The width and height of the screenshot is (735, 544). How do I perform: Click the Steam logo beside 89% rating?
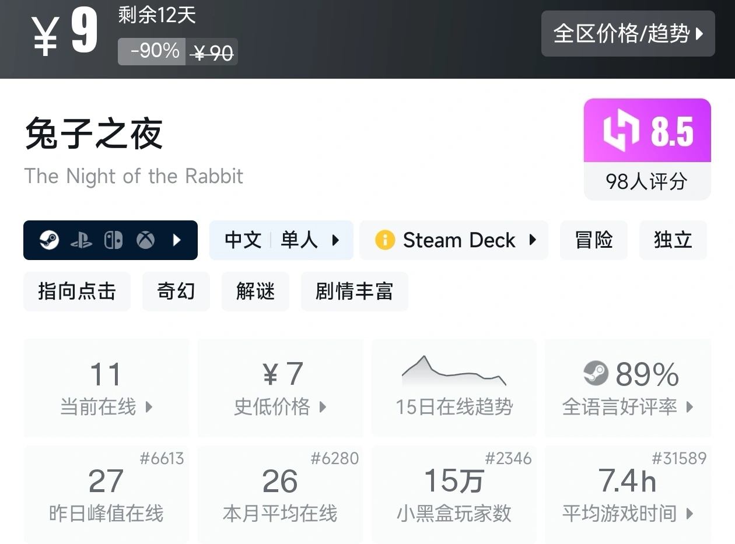point(596,374)
